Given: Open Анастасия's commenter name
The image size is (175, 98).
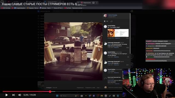Looking at the screenshot, I should (x=114, y=77).
